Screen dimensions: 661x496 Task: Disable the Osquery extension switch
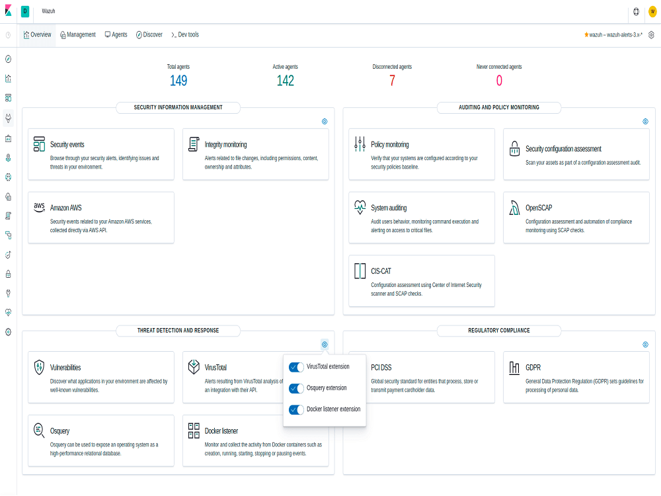point(296,388)
